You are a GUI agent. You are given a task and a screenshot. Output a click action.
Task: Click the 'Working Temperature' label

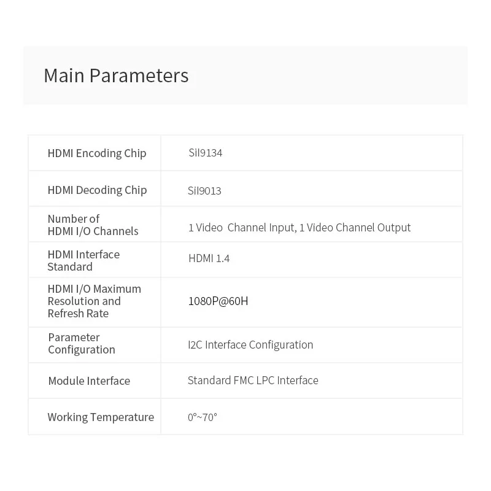click(101, 417)
